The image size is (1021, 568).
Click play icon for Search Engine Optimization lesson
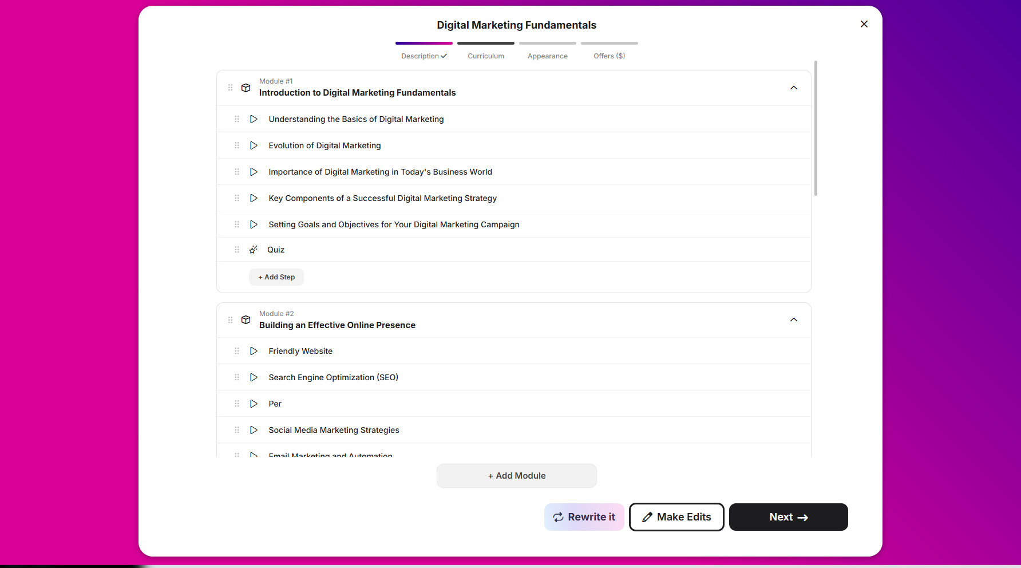254,377
